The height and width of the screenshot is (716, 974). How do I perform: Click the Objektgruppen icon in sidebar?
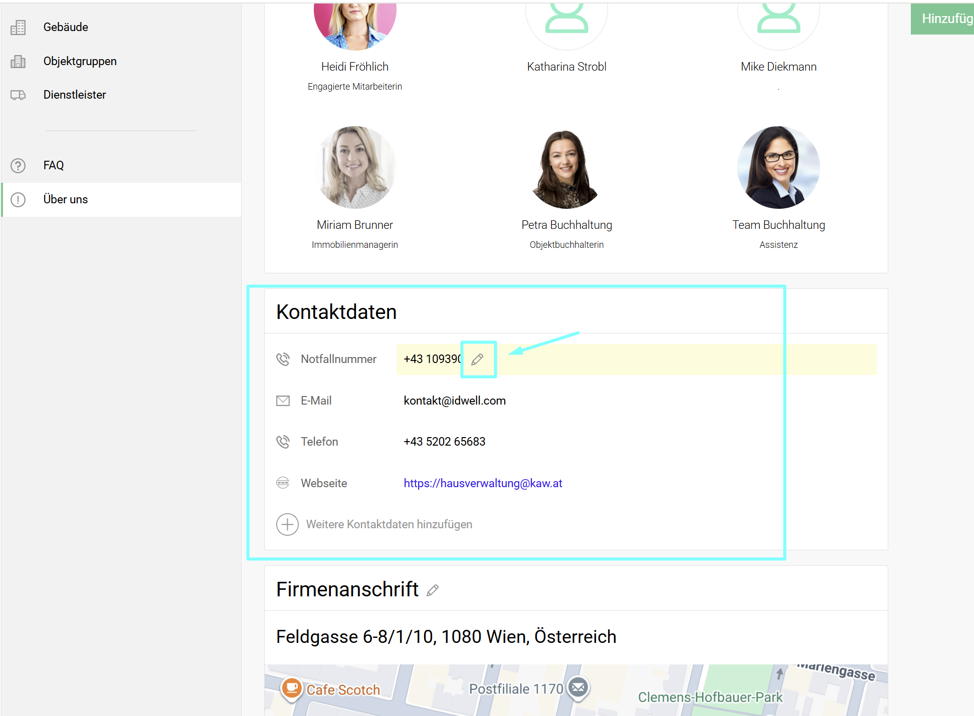[x=18, y=61]
